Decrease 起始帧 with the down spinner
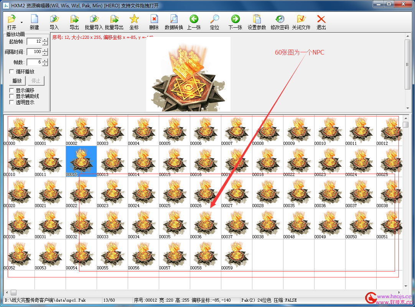This screenshot has width=415, height=307. [x=45, y=43]
